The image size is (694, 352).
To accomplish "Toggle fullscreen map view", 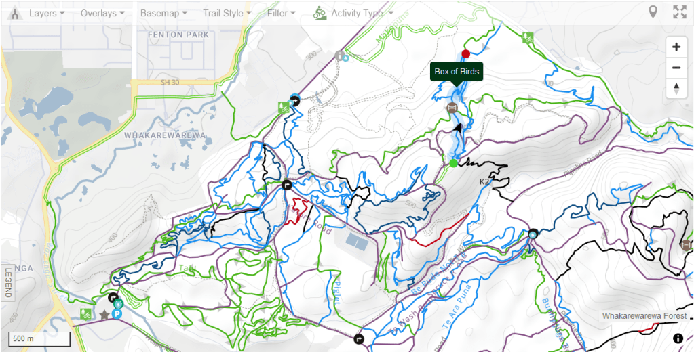I will tap(679, 12).
